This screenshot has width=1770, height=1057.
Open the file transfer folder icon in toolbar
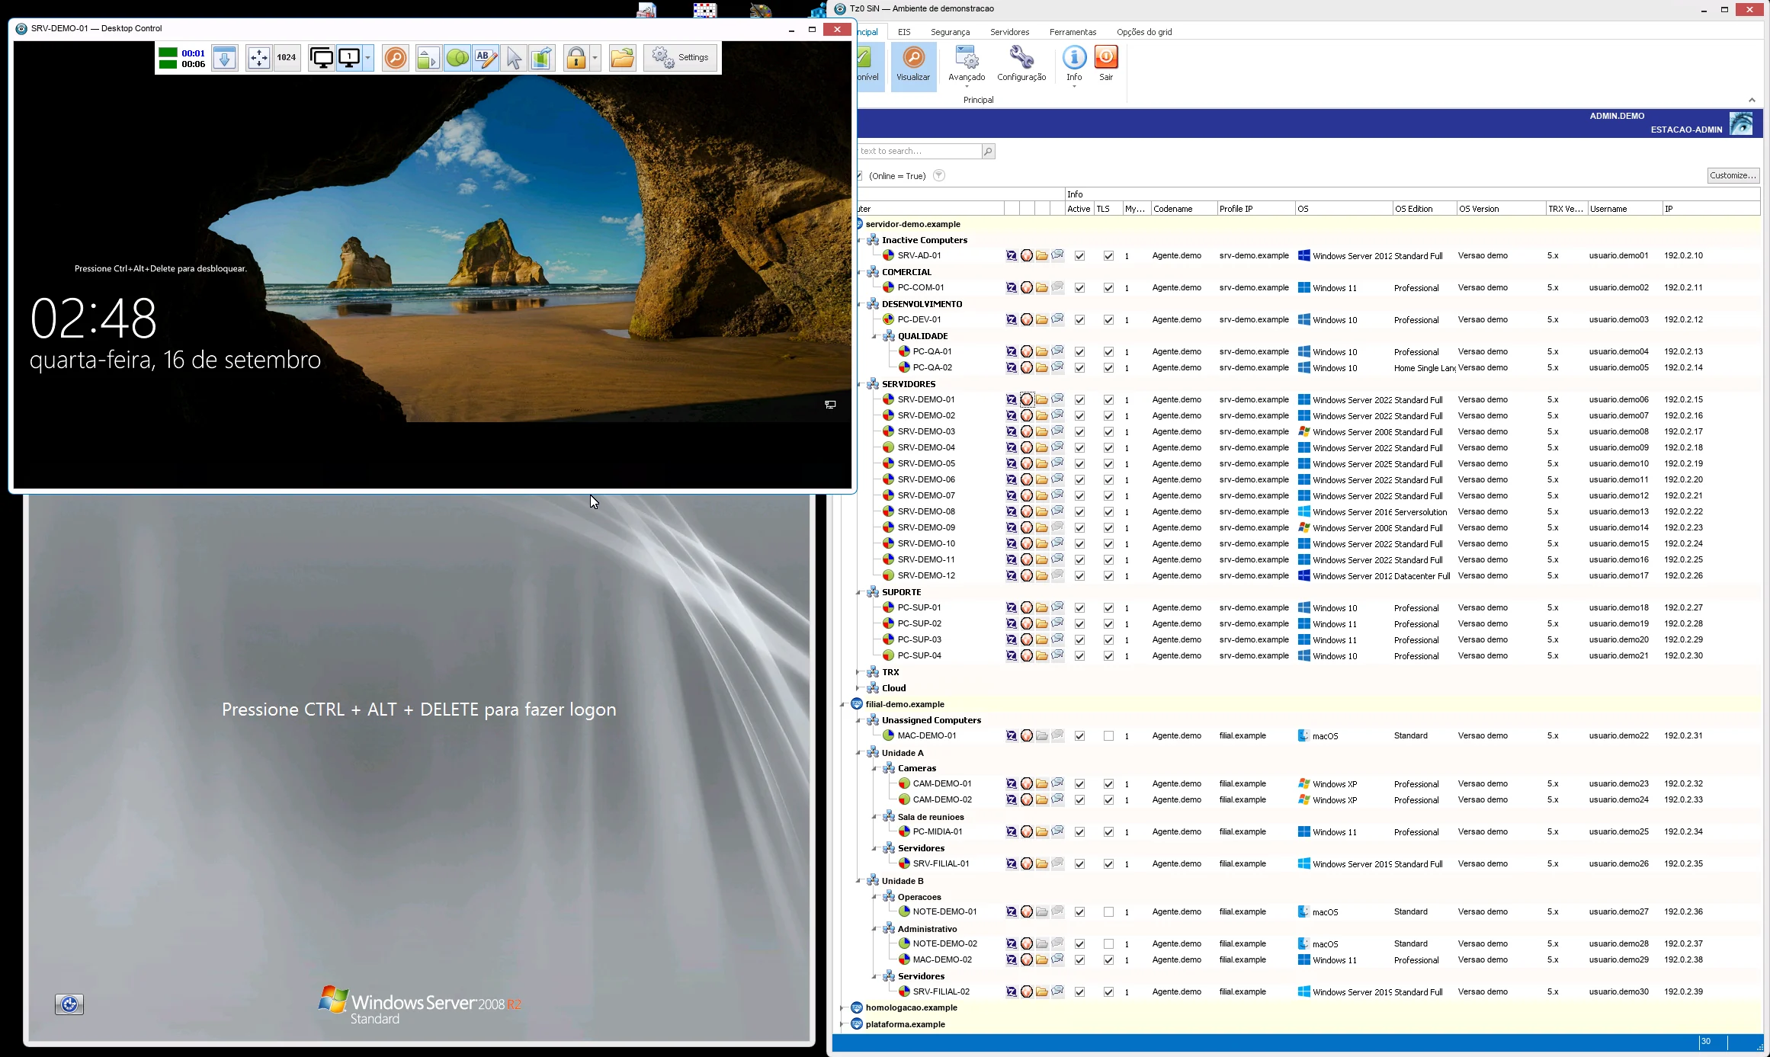622,58
